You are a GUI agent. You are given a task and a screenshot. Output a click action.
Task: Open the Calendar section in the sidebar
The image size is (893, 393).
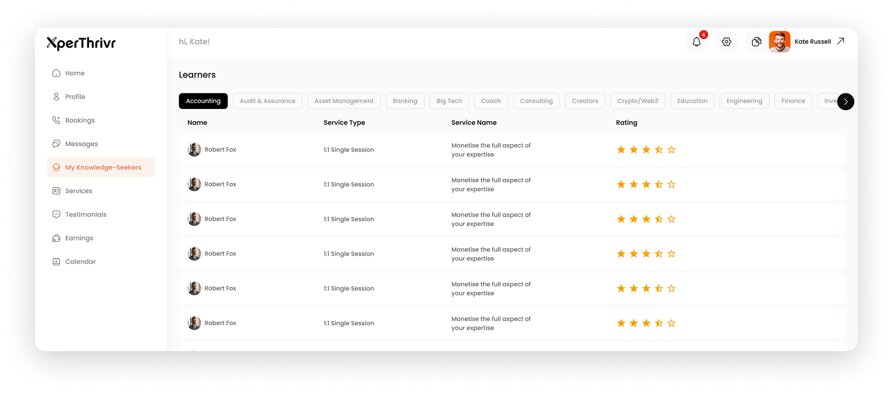pyautogui.click(x=80, y=261)
